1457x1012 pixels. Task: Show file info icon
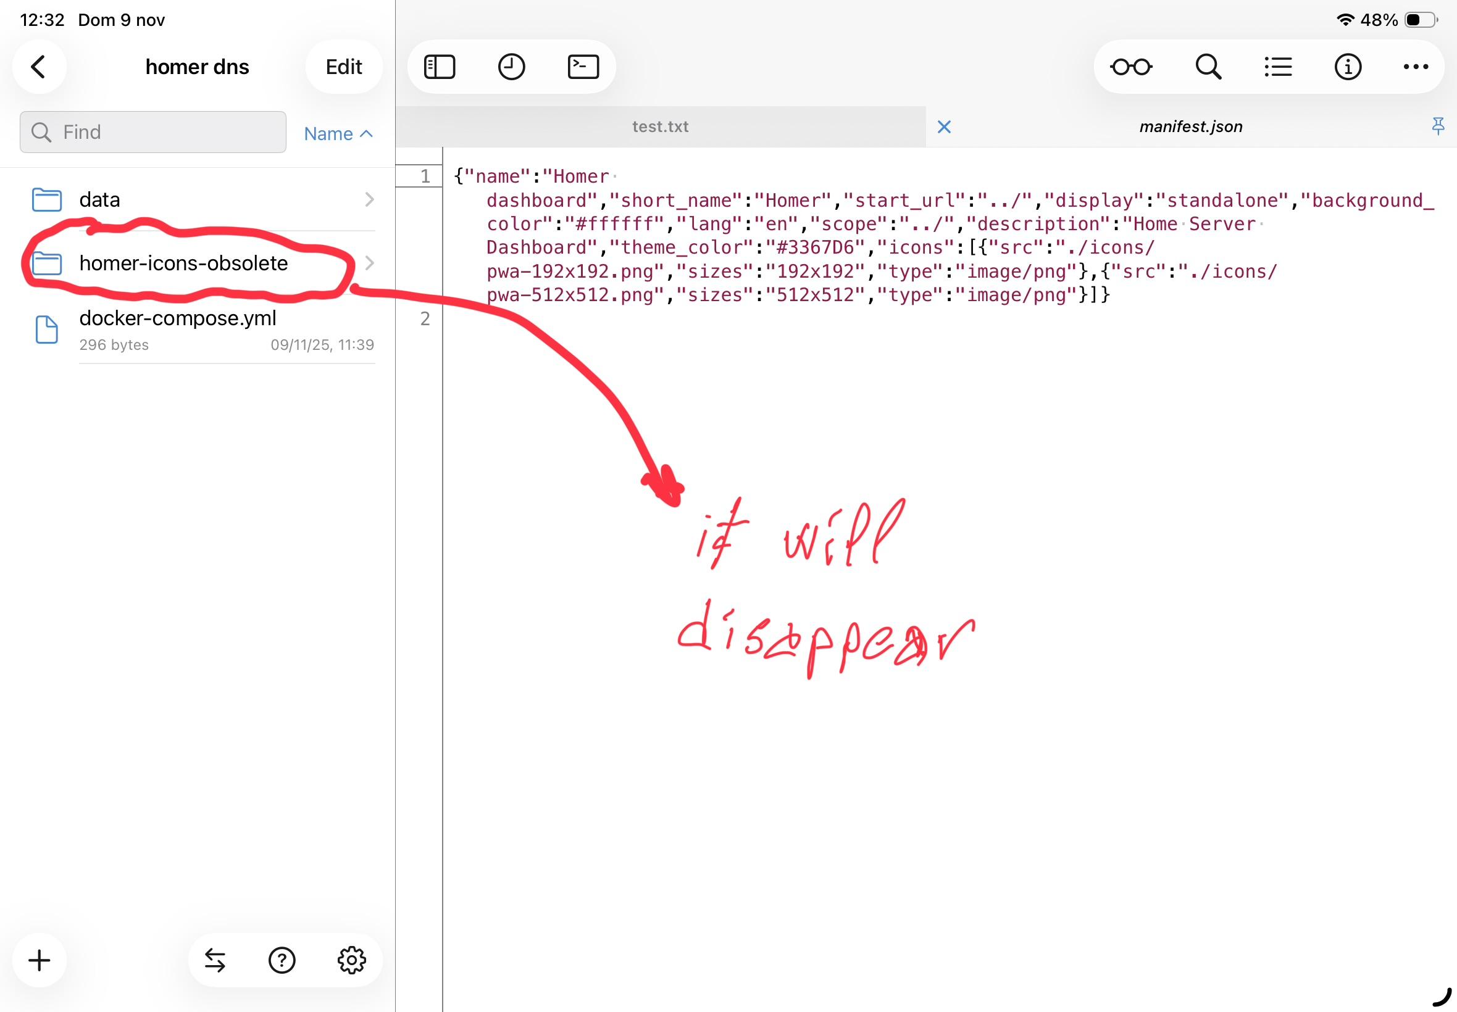[x=1347, y=67]
